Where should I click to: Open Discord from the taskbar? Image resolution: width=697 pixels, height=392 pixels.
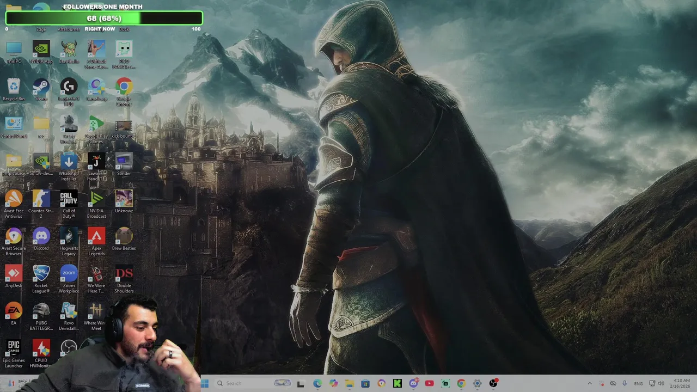(413, 383)
